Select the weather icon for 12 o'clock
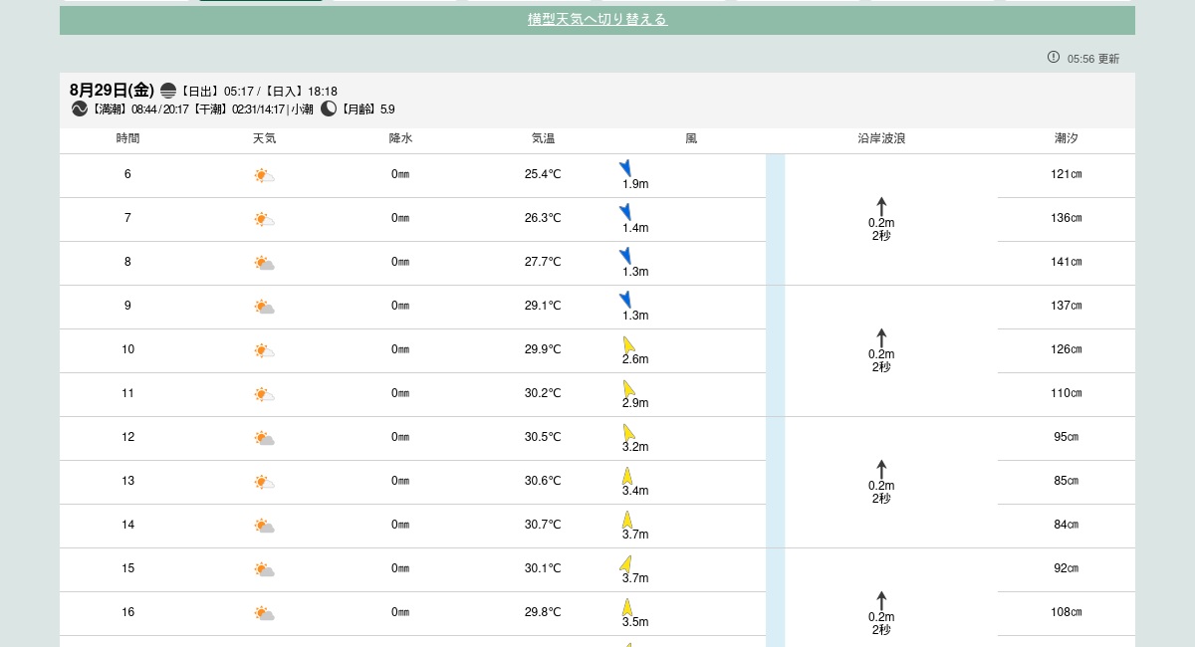 pos(264,438)
